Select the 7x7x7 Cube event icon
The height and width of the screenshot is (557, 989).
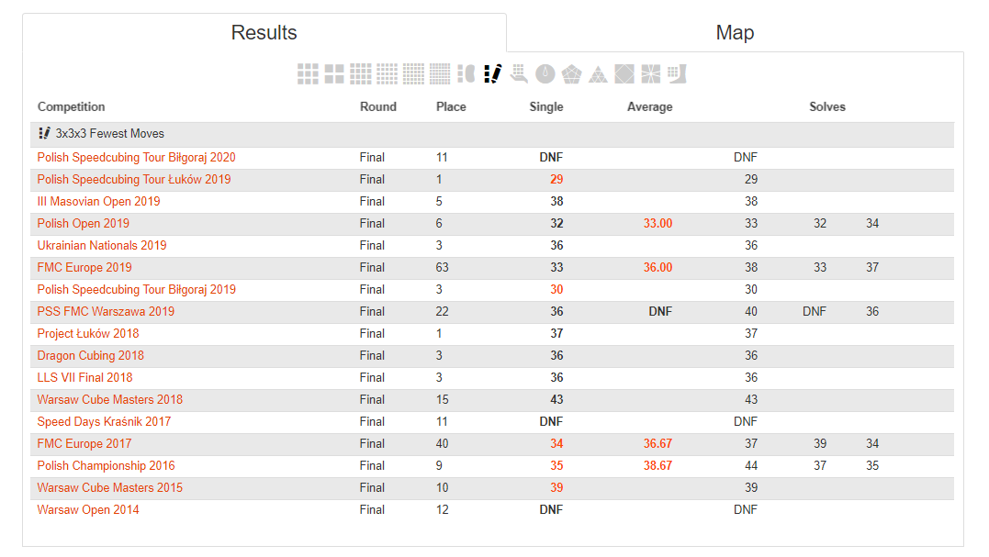pyautogui.click(x=440, y=73)
